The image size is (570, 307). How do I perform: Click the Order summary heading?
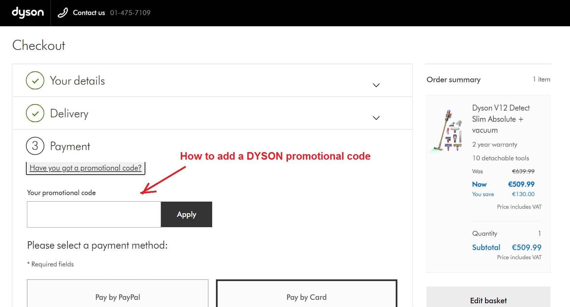point(453,79)
